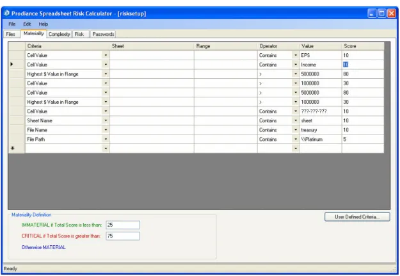
Task: Expand Criteria dropdown in the empty new row
Action: (x=106, y=149)
